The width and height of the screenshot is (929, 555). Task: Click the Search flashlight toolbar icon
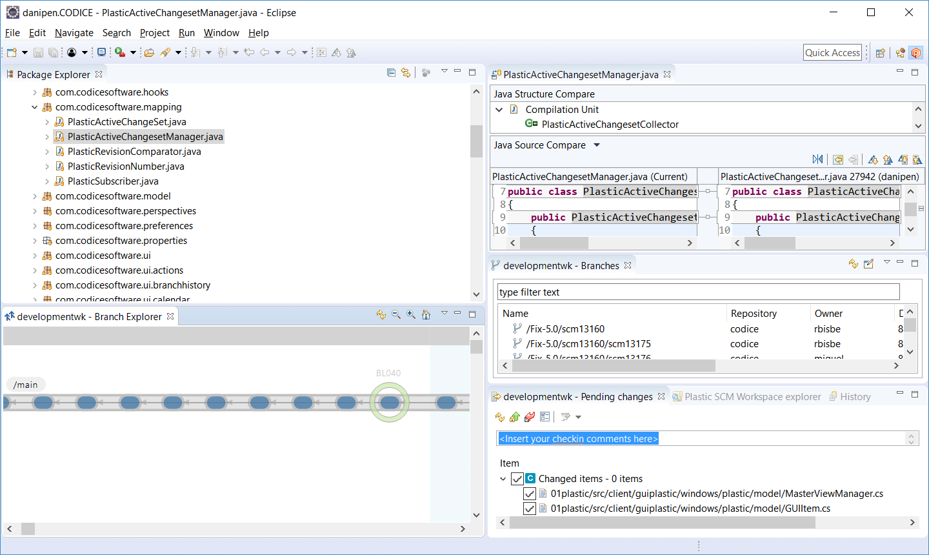point(165,52)
